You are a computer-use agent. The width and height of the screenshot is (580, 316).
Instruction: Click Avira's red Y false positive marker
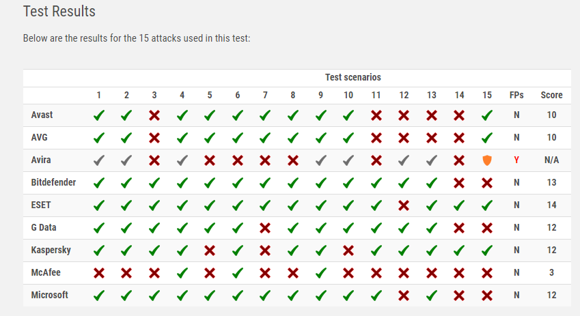point(516,160)
